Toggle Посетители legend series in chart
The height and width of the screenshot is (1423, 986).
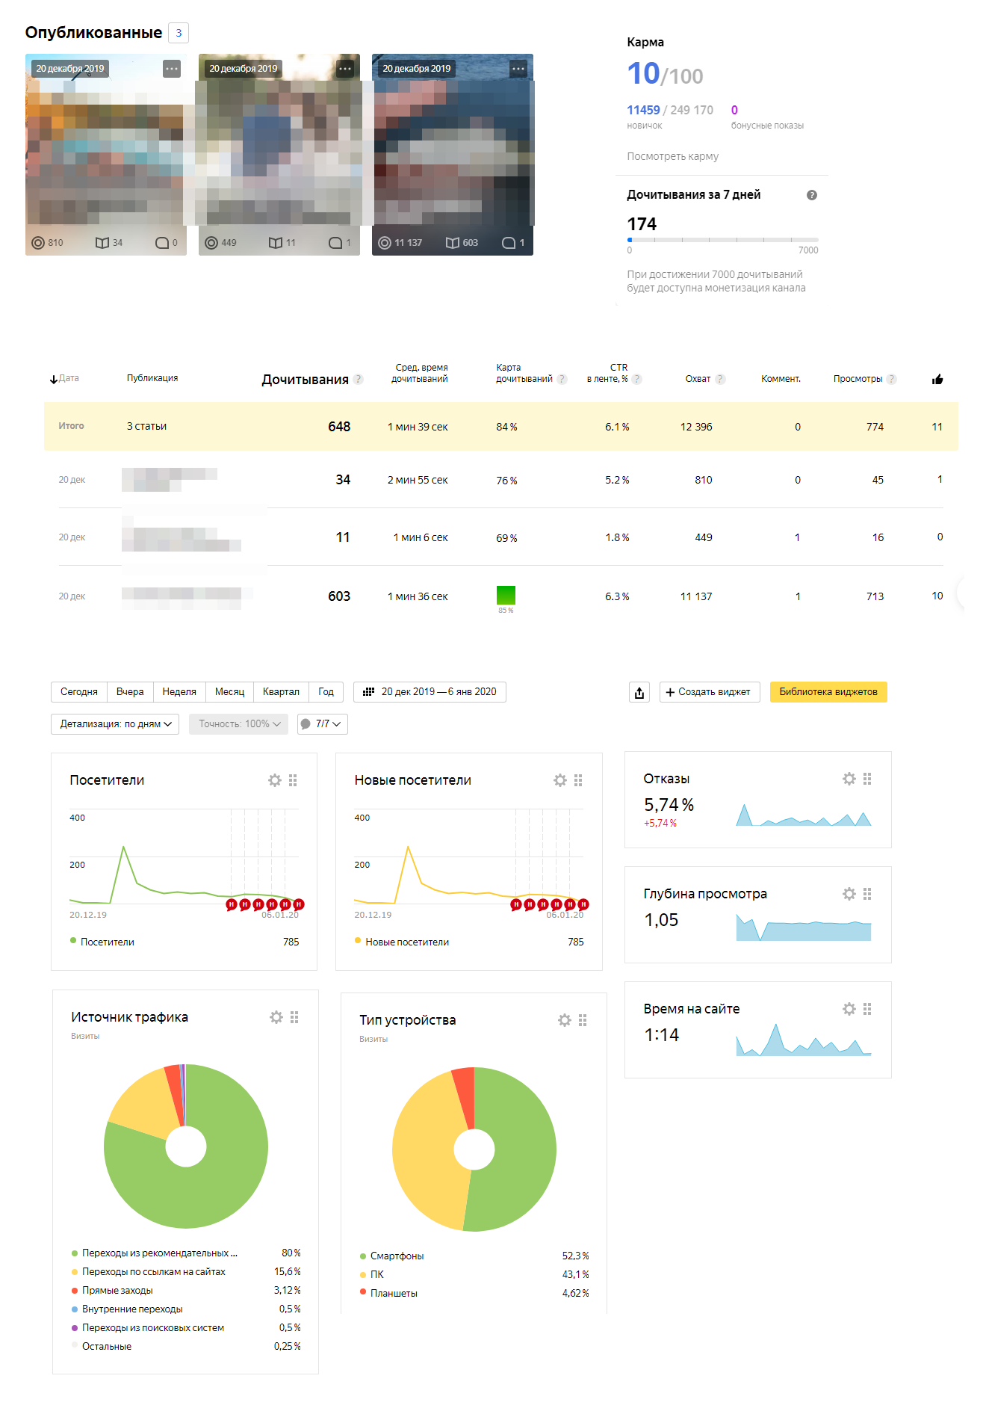point(107,942)
